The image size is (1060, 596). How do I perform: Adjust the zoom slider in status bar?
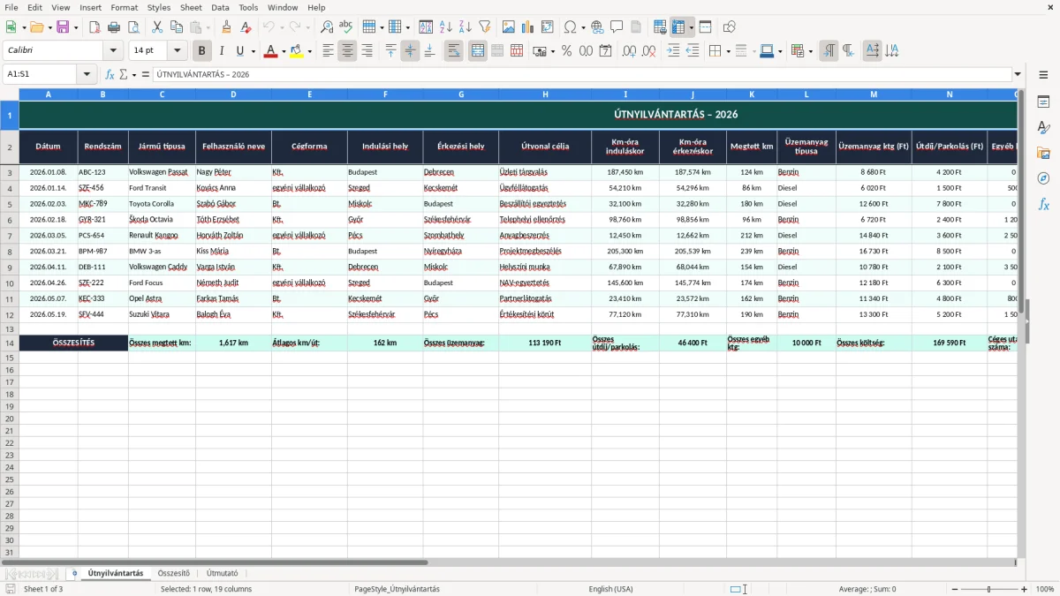[x=989, y=589]
